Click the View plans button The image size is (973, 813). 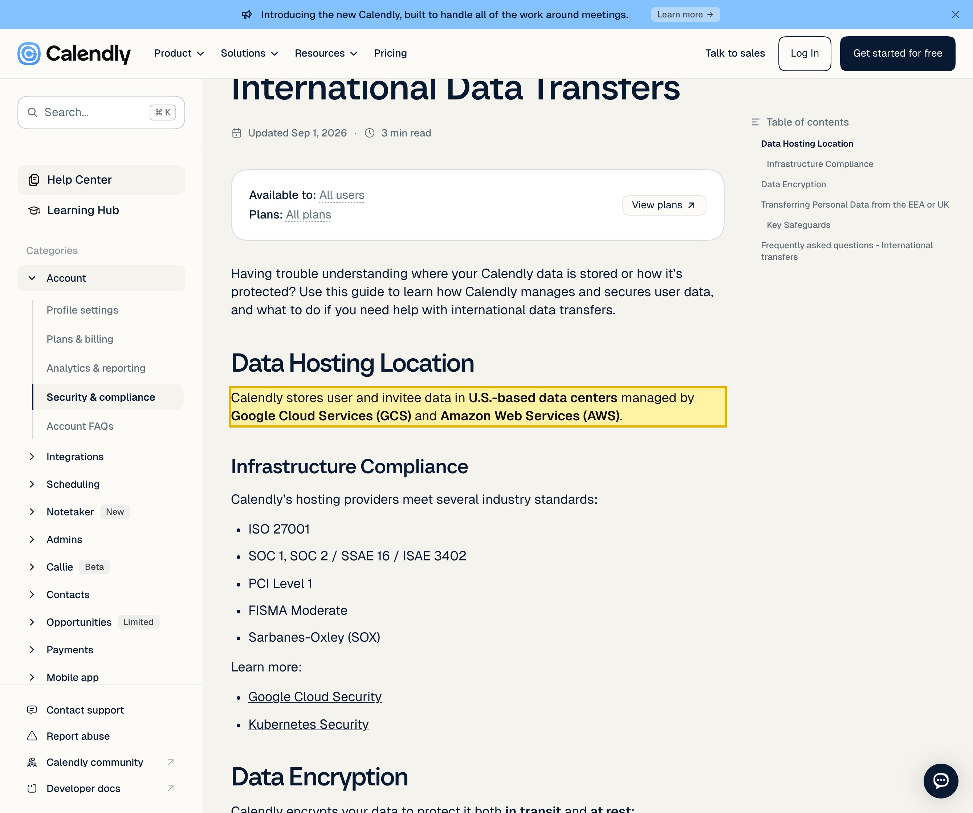coord(664,205)
